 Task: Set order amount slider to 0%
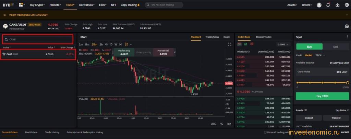coord(297,83)
